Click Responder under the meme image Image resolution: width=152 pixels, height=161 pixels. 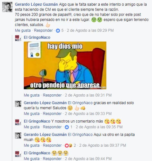[x=52, y=95]
